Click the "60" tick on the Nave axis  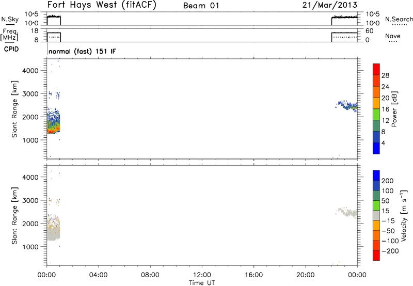[x=370, y=31]
